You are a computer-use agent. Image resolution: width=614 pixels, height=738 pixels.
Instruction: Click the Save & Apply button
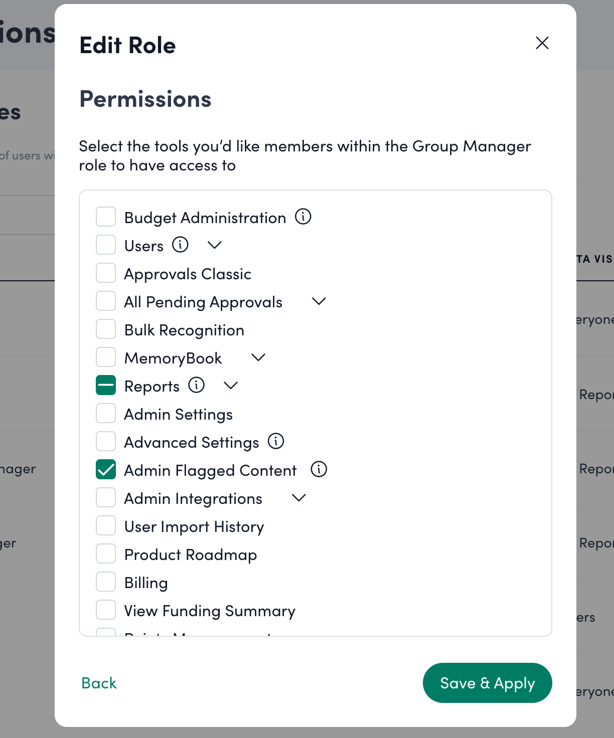[x=487, y=683]
